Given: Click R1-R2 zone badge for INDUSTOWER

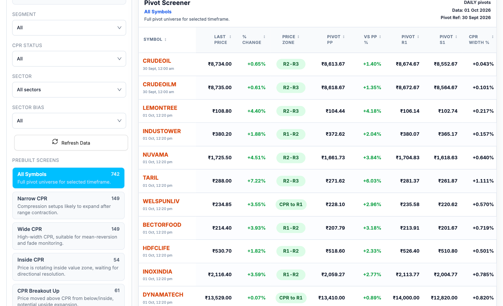Looking at the screenshot, I should click(291, 134).
